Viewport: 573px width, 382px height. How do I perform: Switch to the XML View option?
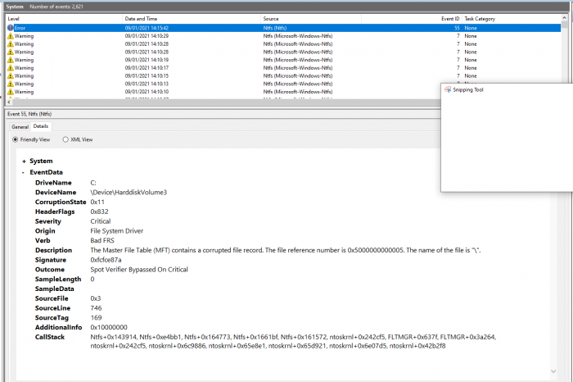(65, 139)
